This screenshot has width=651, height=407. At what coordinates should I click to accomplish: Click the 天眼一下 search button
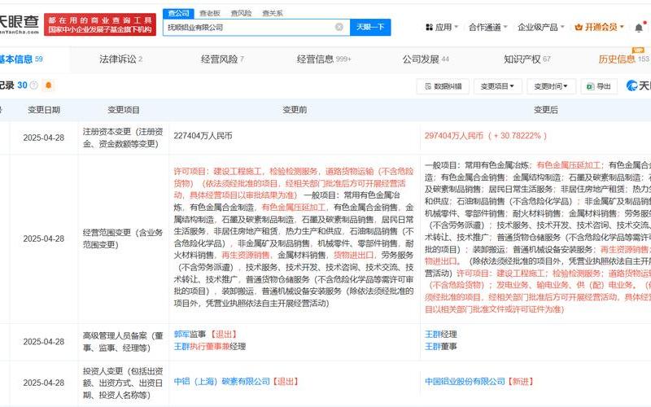370,27
